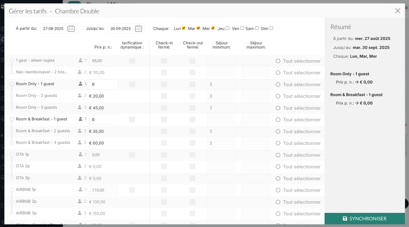Choose 'Tout sélectionner' for Room & Breakfast - 3 guests
This screenshot has width=409, height=227.
point(298,143)
